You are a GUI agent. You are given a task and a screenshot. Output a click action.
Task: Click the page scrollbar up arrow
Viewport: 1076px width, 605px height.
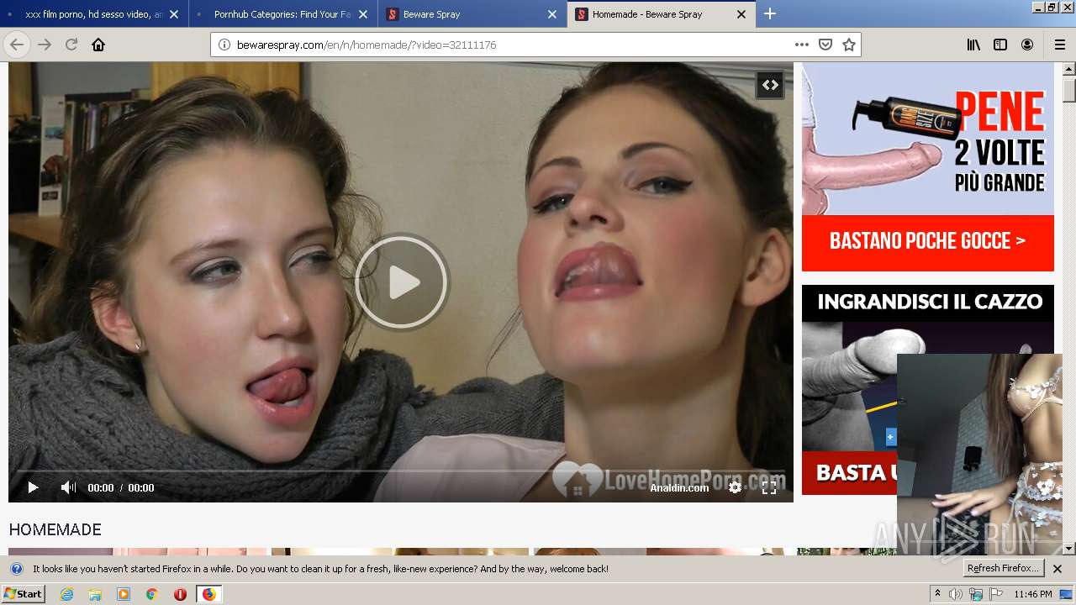coord(1069,69)
